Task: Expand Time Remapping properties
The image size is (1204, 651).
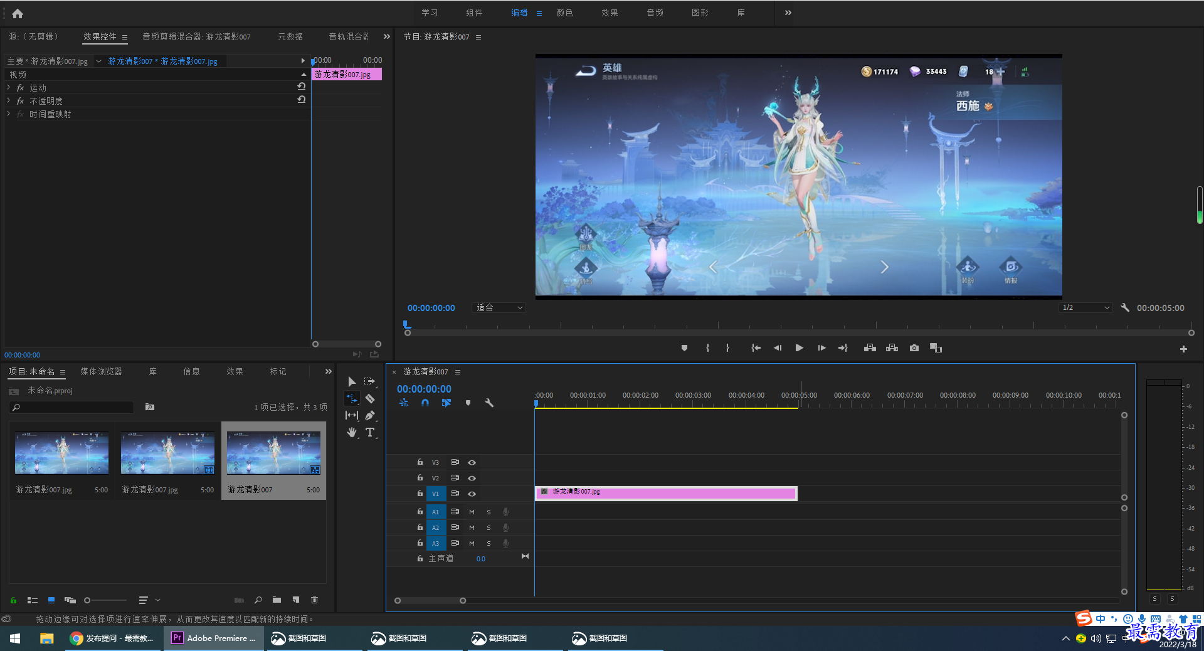Action: tap(9, 114)
